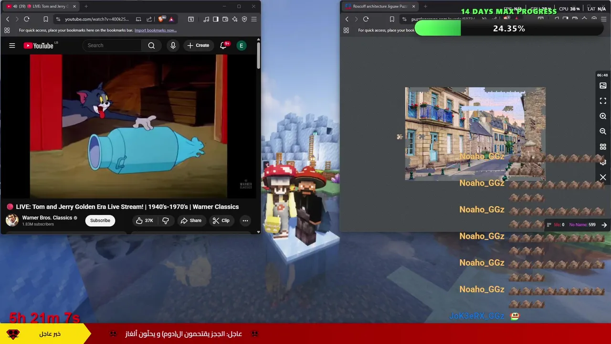Open YouTube notifications bell
The width and height of the screenshot is (611, 344).
pos(223,45)
